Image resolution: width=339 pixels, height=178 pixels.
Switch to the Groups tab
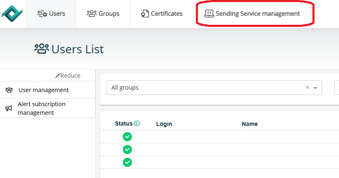click(103, 14)
